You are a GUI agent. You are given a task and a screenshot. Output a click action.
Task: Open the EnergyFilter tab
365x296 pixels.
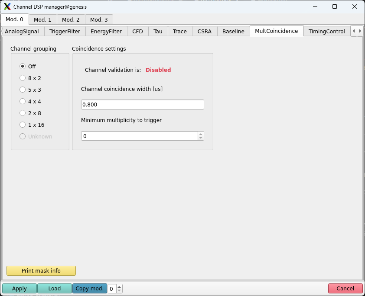106,31
